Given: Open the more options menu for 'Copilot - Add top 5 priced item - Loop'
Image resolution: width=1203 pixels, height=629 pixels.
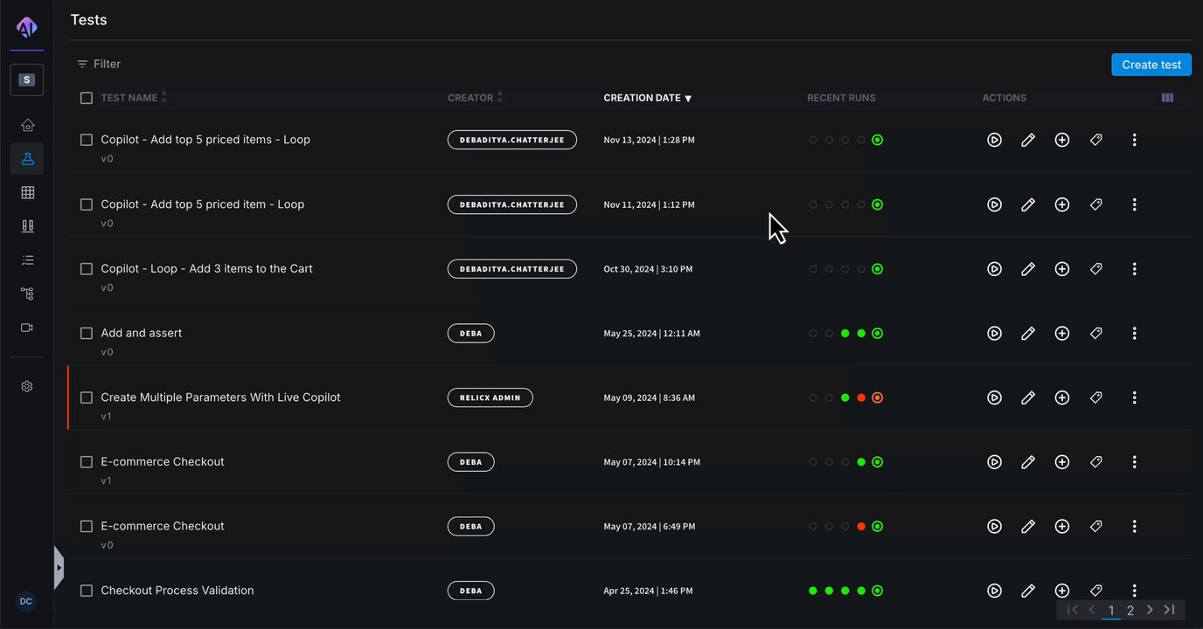Looking at the screenshot, I should click(1134, 204).
